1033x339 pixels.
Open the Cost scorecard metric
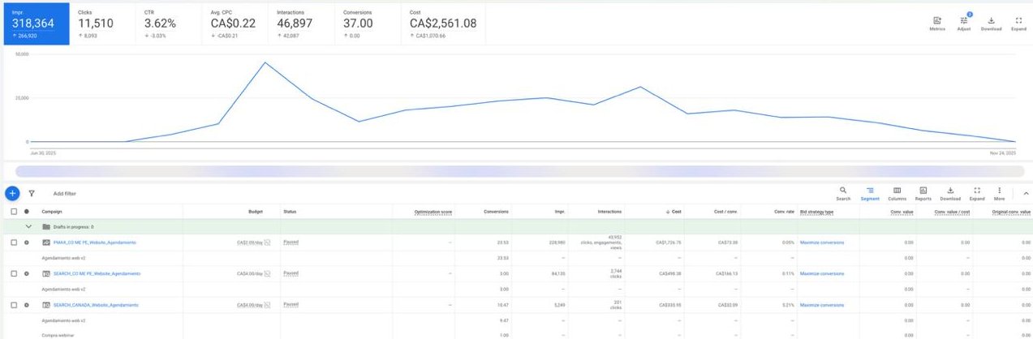pos(443,23)
